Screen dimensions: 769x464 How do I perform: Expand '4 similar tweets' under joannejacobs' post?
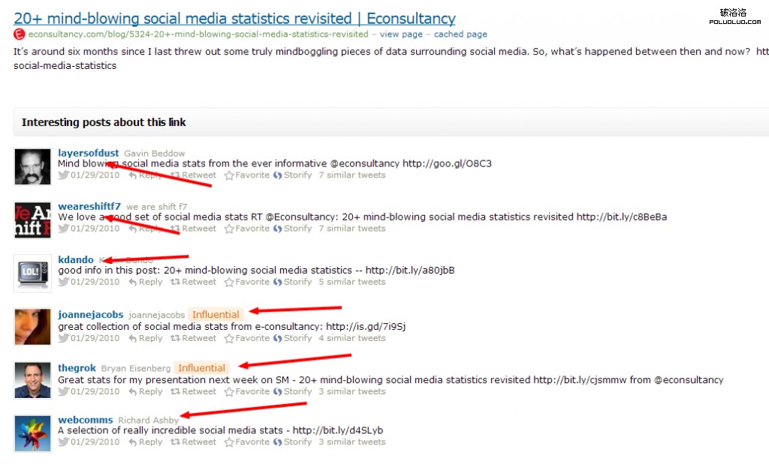coord(351,338)
